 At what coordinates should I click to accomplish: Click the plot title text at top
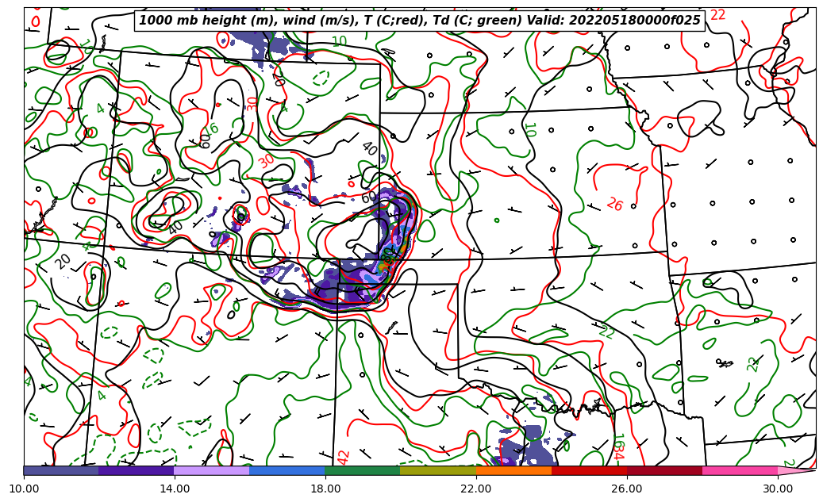pos(420,21)
